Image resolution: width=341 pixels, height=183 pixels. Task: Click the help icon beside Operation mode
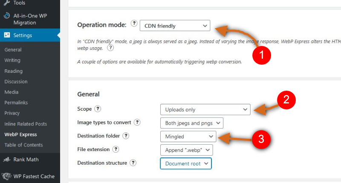[x=134, y=23]
